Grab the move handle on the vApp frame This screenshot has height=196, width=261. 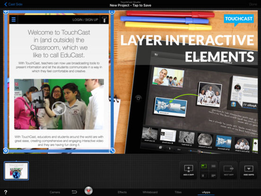tap(6, 12)
